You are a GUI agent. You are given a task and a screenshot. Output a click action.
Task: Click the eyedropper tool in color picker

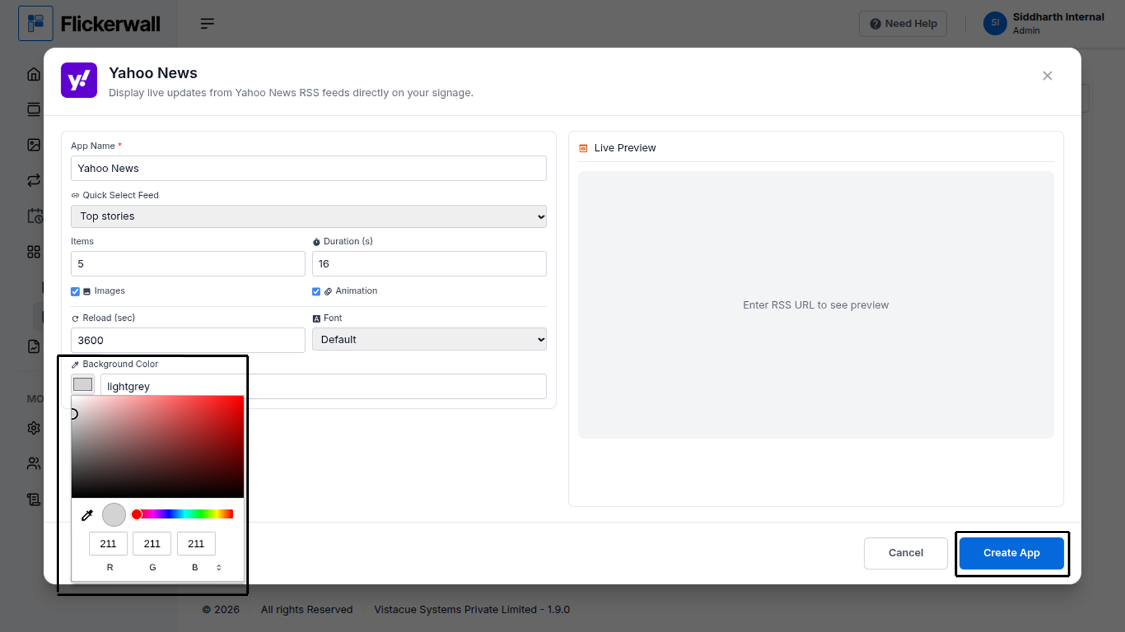(87, 515)
